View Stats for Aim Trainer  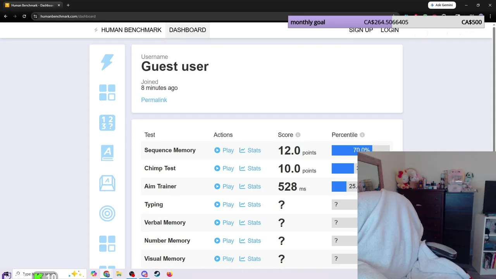[250, 186]
